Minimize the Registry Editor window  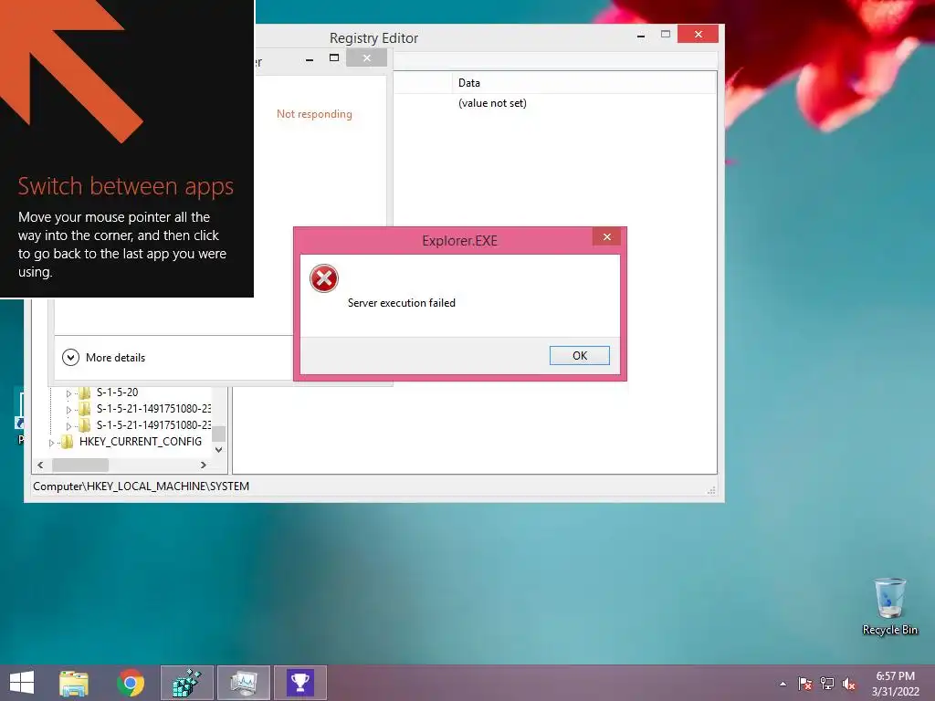pyautogui.click(x=641, y=36)
